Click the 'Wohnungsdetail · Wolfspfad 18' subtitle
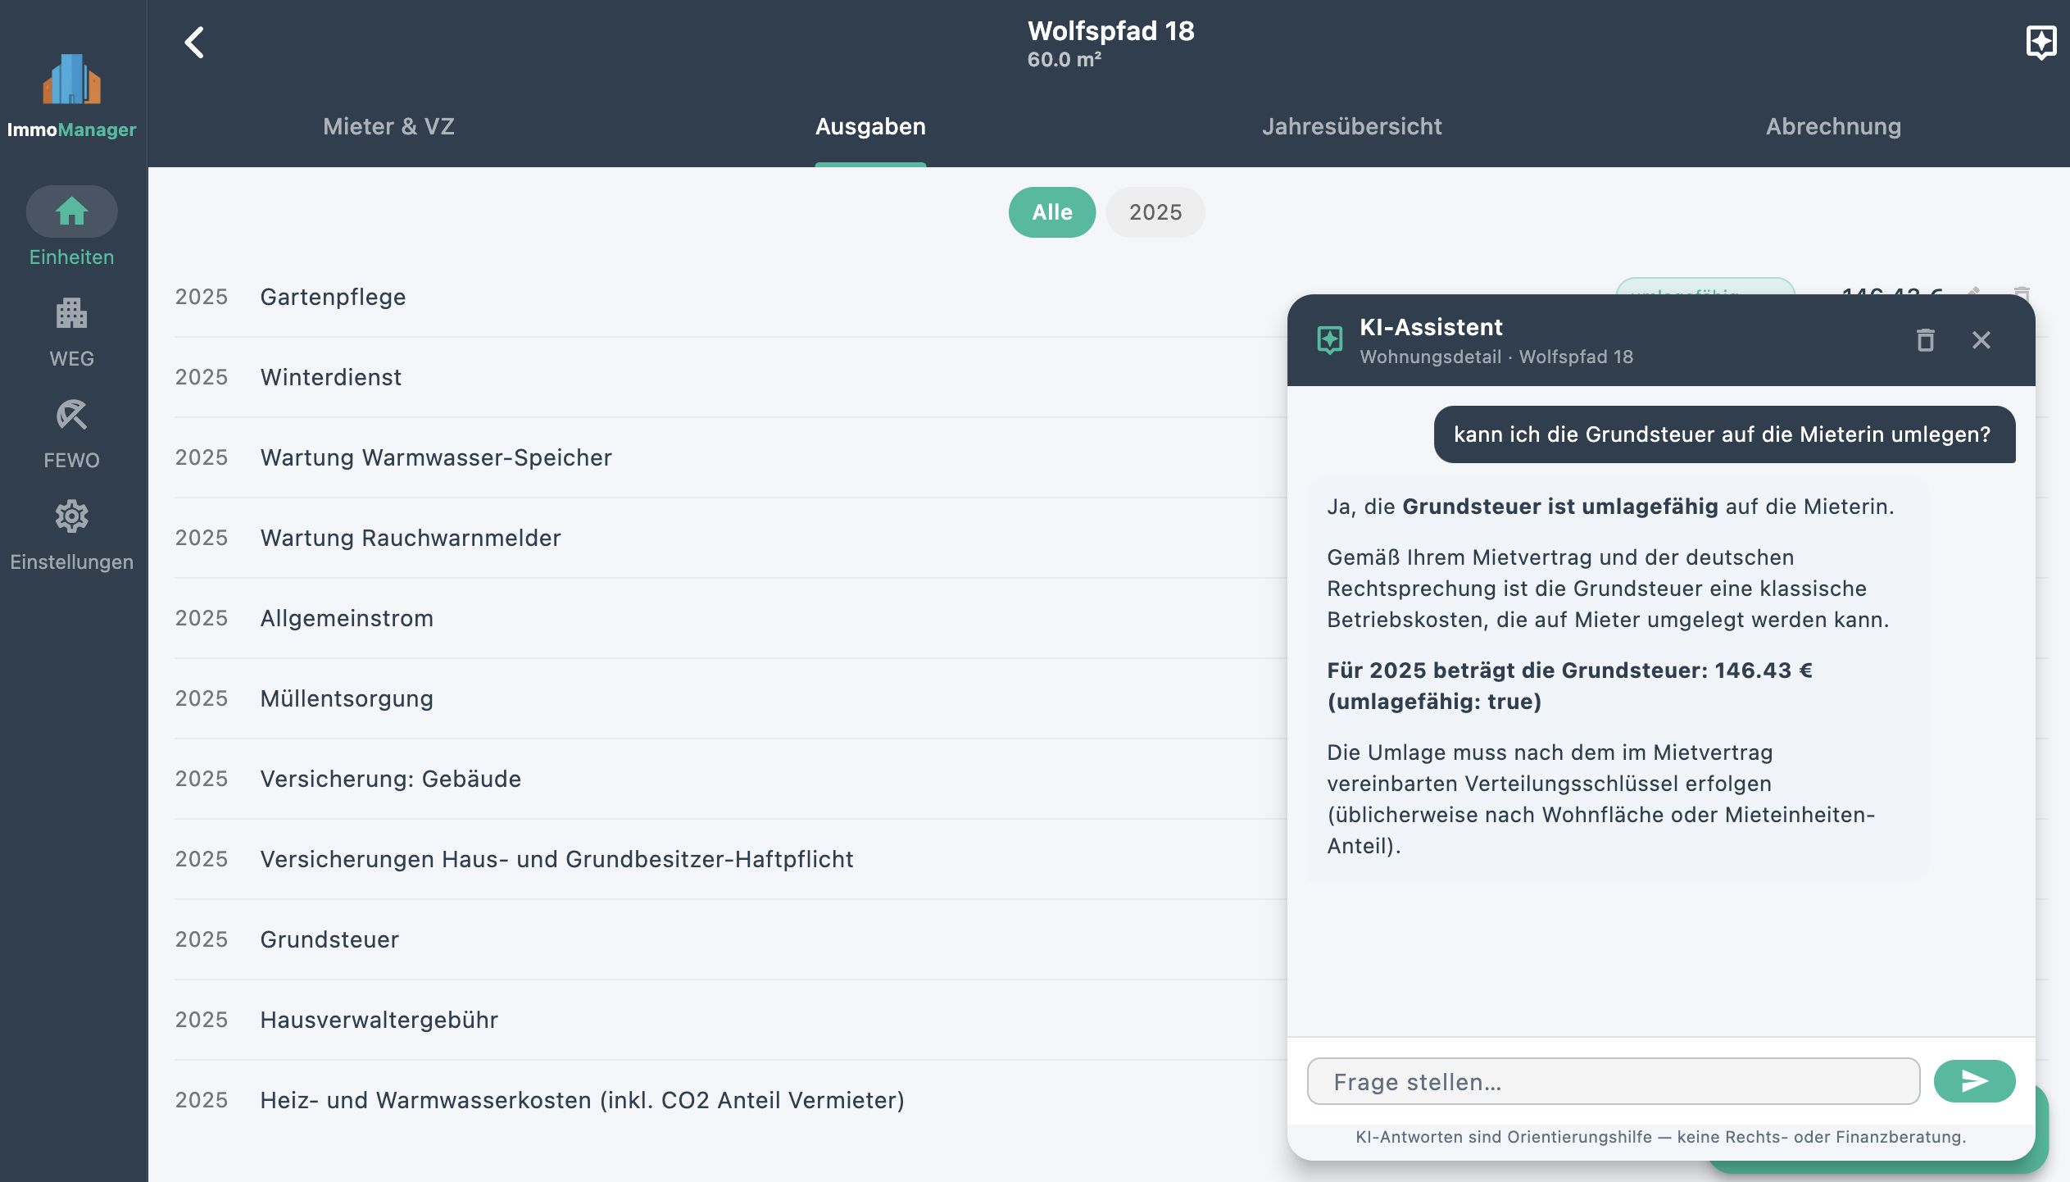The image size is (2070, 1182). 1496,357
